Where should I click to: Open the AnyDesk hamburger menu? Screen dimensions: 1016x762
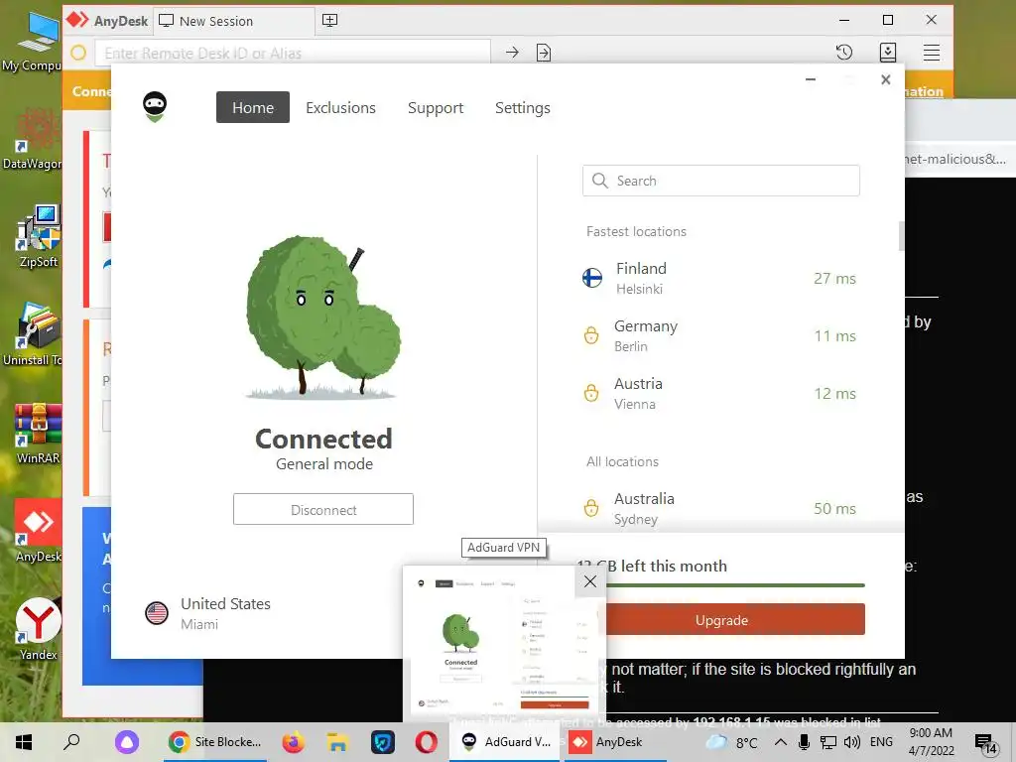931,53
